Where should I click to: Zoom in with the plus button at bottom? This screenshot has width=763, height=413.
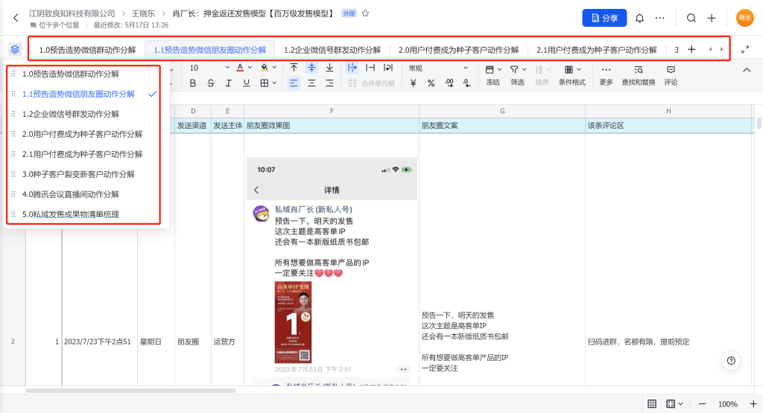pos(753,404)
